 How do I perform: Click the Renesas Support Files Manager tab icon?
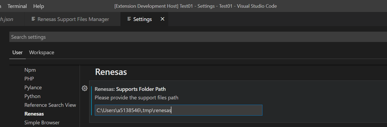(33, 19)
